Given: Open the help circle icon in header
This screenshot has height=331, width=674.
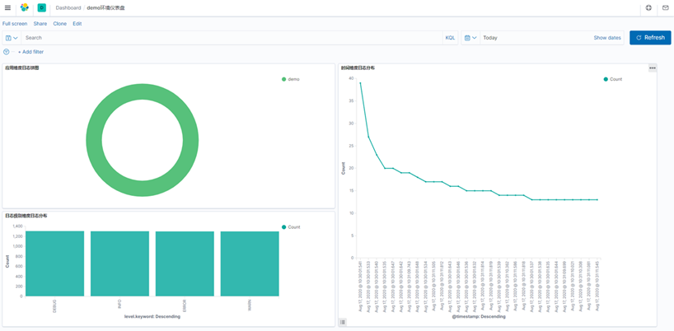Looking at the screenshot, I should click(649, 7).
